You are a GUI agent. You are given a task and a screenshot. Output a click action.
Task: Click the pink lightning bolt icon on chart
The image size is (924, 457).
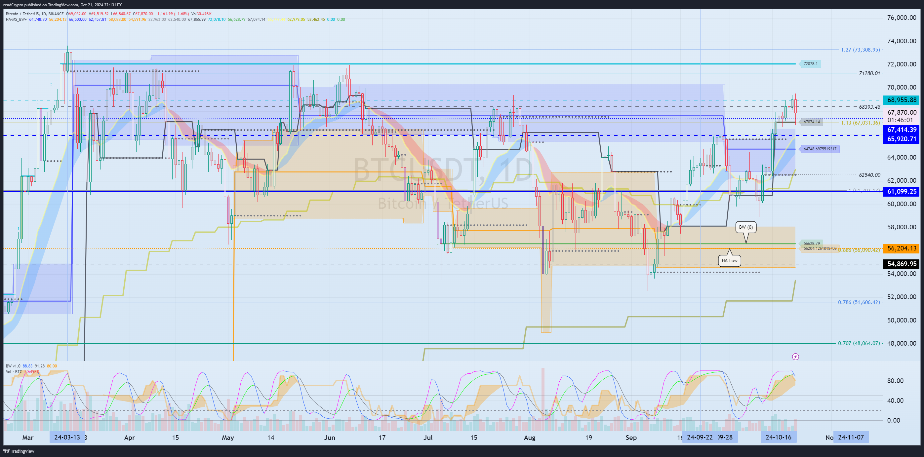tap(795, 356)
